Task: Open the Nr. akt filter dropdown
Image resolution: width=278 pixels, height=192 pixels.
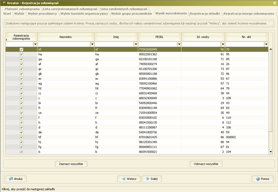Action: tap(266, 44)
